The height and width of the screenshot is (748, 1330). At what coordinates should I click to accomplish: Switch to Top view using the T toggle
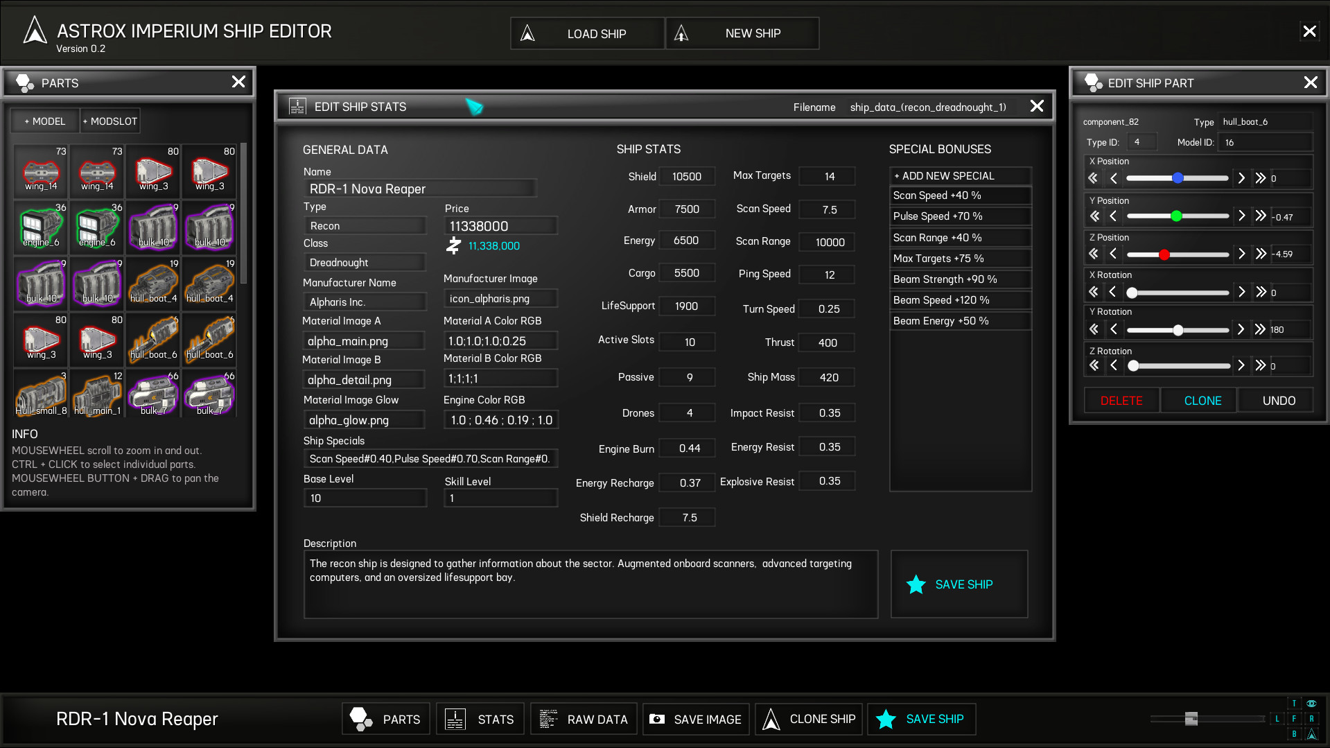[1294, 703]
